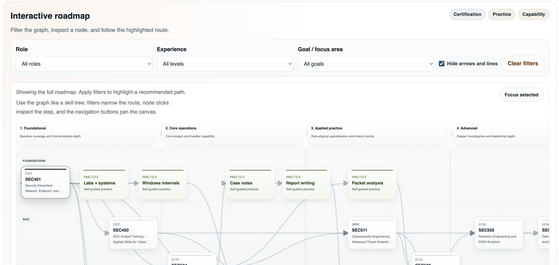Select the Capability legend pill
Screen dimensions: 559x265
point(533,14)
